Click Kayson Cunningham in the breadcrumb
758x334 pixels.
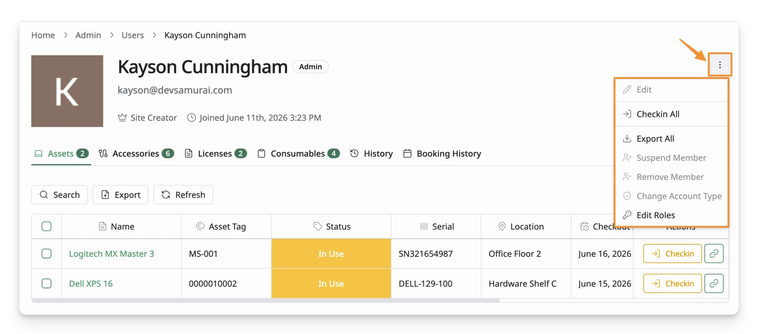coord(205,35)
